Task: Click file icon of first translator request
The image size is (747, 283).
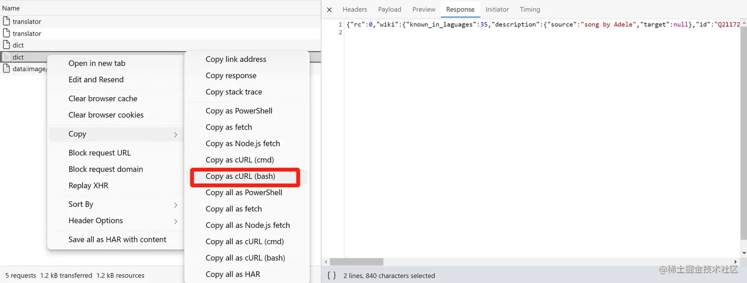Action: [x=6, y=21]
